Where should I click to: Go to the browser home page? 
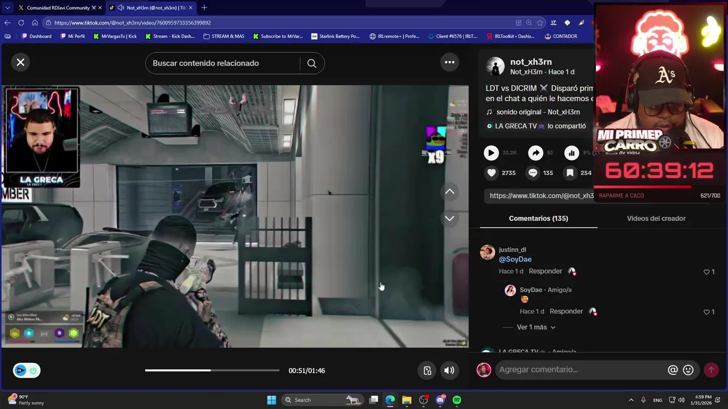[x=35, y=23]
